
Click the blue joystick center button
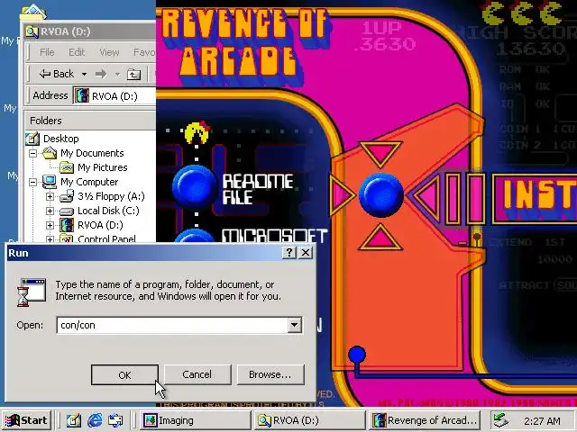(x=381, y=195)
